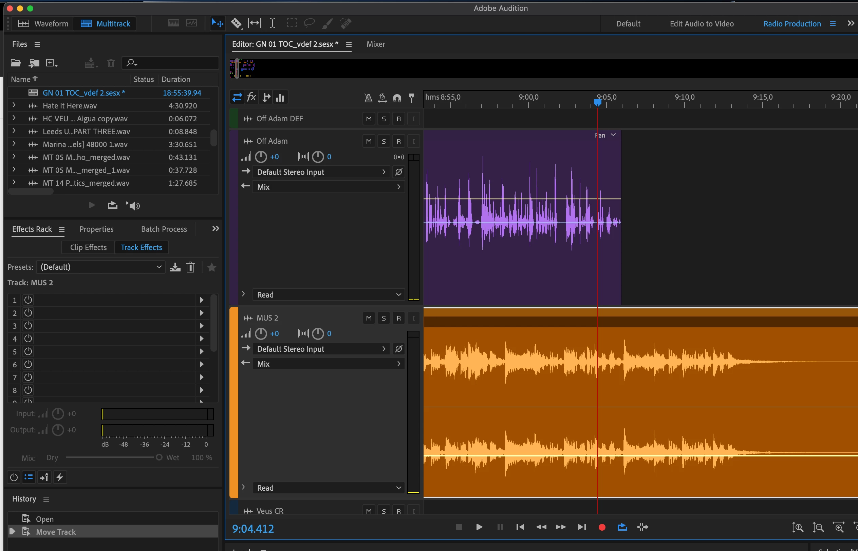This screenshot has width=858, height=551.
Task: Click the fx effects view icon
Action: (251, 97)
